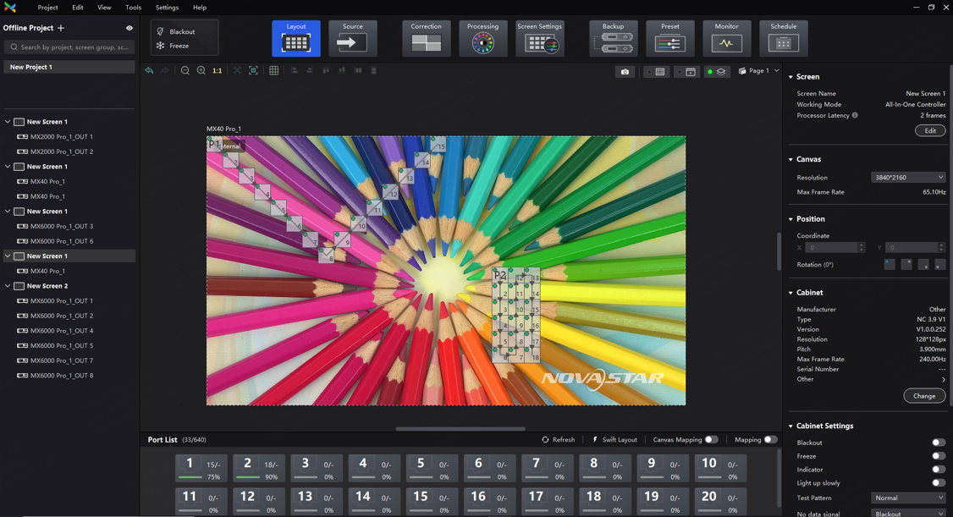Undo the last layout action

click(149, 70)
